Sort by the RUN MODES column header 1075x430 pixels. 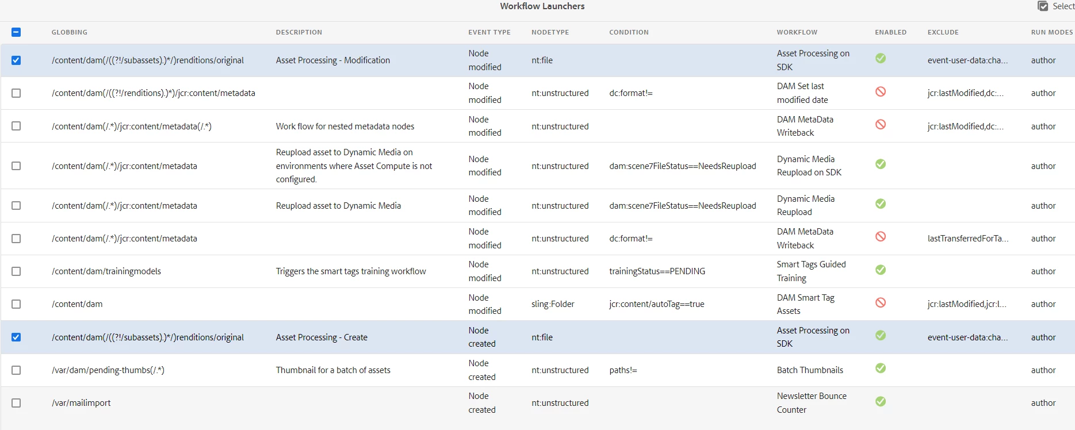(x=1052, y=32)
